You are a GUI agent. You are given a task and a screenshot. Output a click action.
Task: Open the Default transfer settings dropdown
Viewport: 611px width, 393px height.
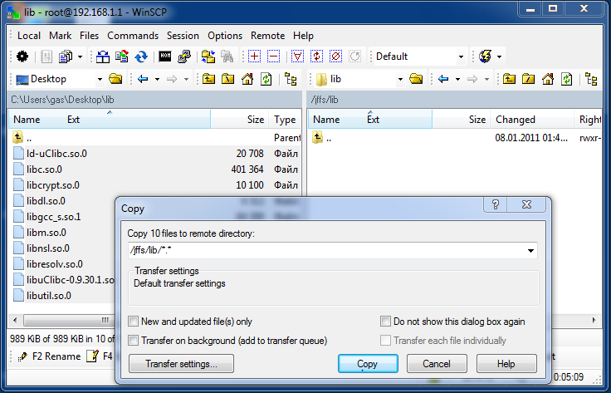click(461, 56)
